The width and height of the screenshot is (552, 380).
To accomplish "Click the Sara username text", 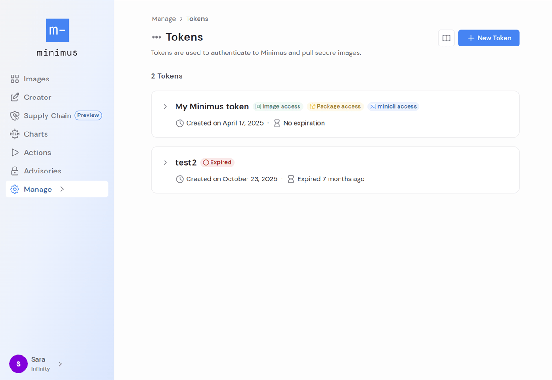I will pyautogui.click(x=38, y=359).
